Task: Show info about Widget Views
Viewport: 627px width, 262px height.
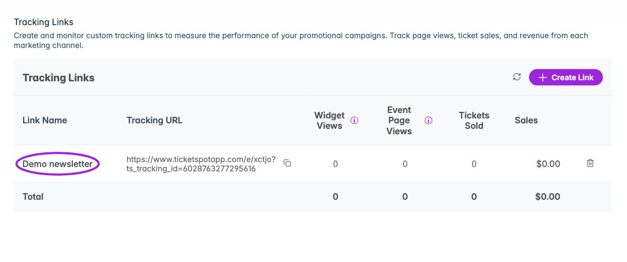Action: 354,121
